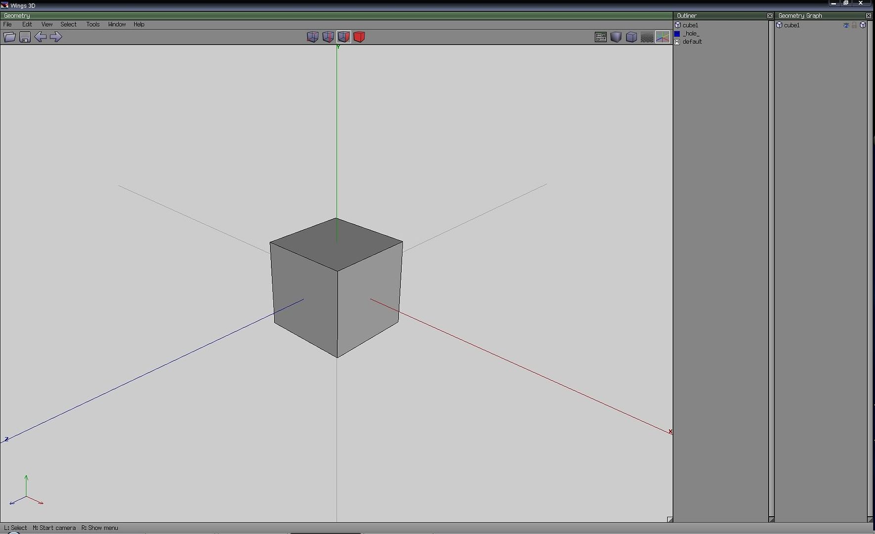Image resolution: width=875 pixels, height=534 pixels.
Task: Open the Select menu
Action: (68, 24)
